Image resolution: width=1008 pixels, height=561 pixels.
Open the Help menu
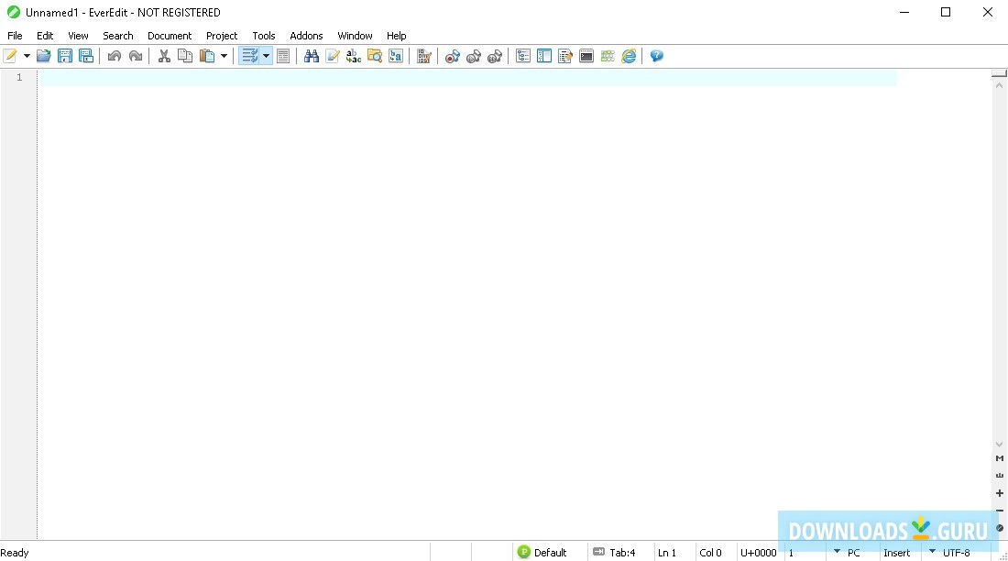coord(397,36)
